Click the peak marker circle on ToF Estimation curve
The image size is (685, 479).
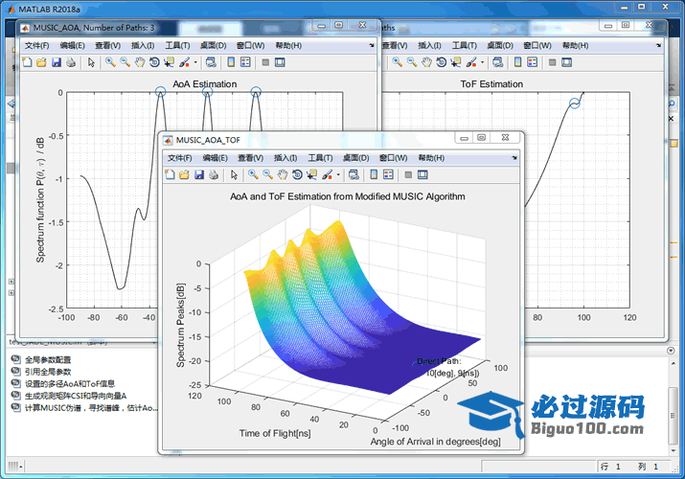click(575, 103)
